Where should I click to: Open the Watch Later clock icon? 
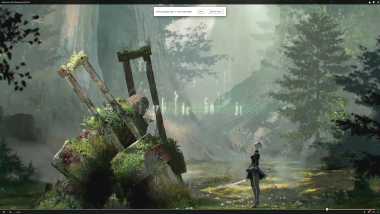click(x=364, y=212)
